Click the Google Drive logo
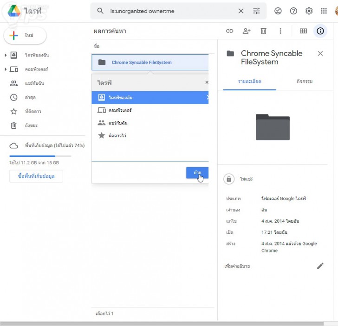Screen dimensions: 338x326 (x=14, y=11)
